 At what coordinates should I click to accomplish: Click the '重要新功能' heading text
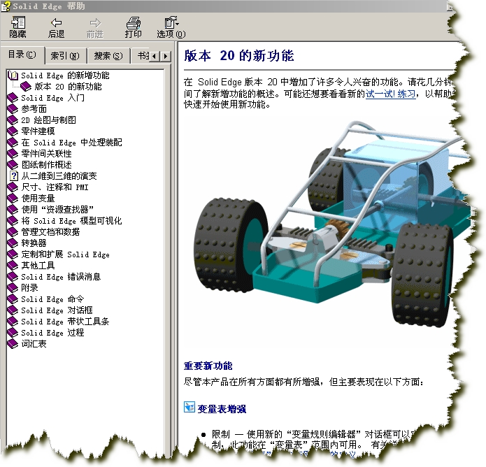click(208, 366)
